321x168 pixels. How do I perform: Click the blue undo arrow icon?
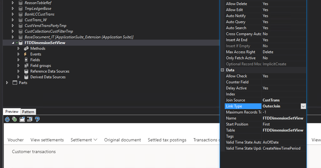click(x=37, y=119)
